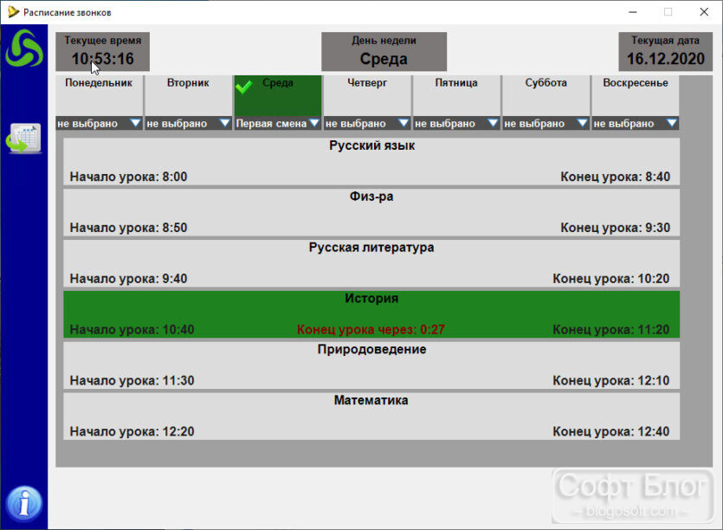
Task: Click the День недели panel
Action: coord(384,52)
